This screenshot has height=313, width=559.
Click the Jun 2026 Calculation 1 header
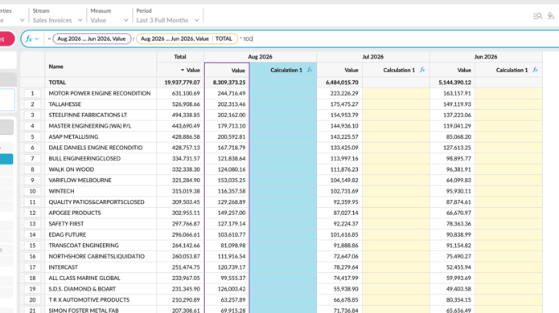pos(509,70)
